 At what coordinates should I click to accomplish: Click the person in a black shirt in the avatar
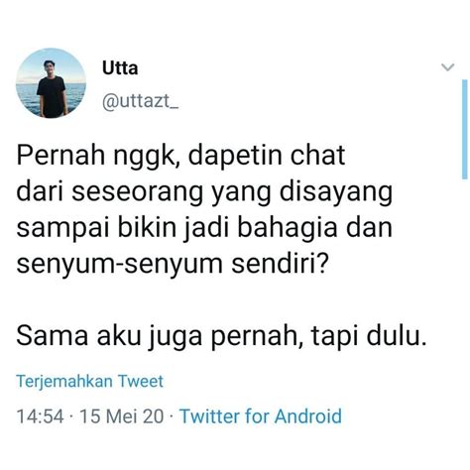pos(52,89)
